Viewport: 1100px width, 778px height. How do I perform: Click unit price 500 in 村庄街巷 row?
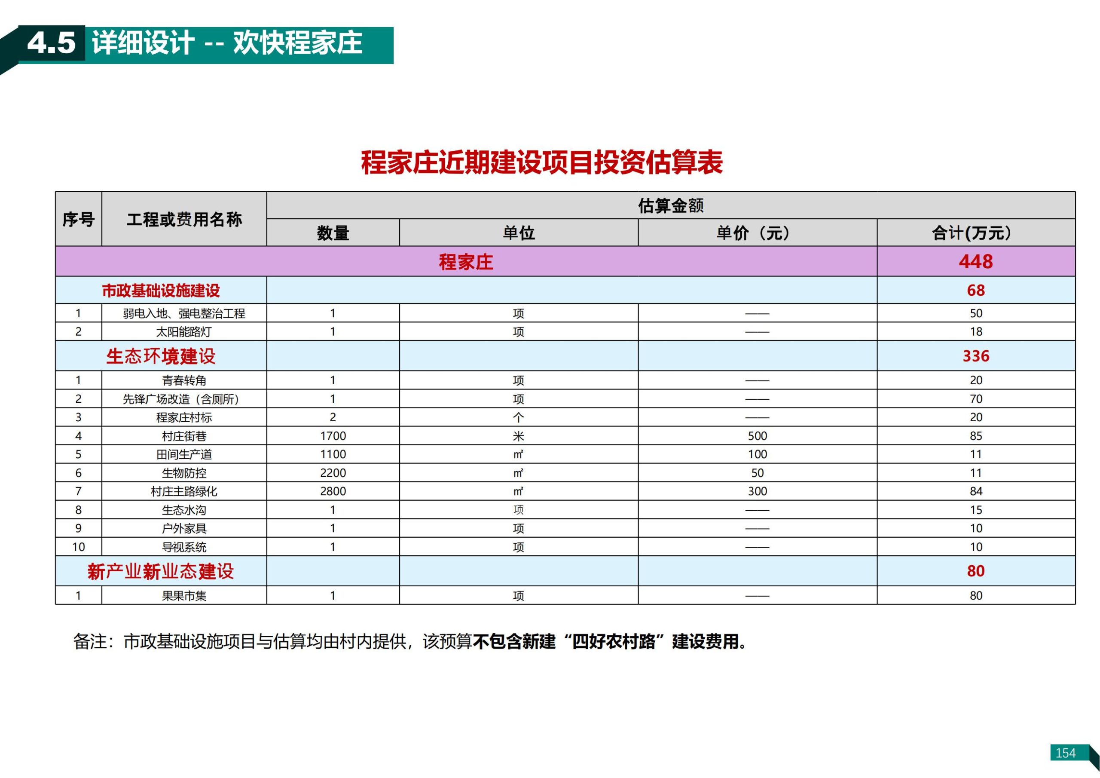coord(758,436)
